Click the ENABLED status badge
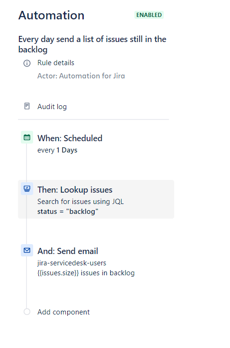This screenshot has width=230, height=348. tap(149, 15)
